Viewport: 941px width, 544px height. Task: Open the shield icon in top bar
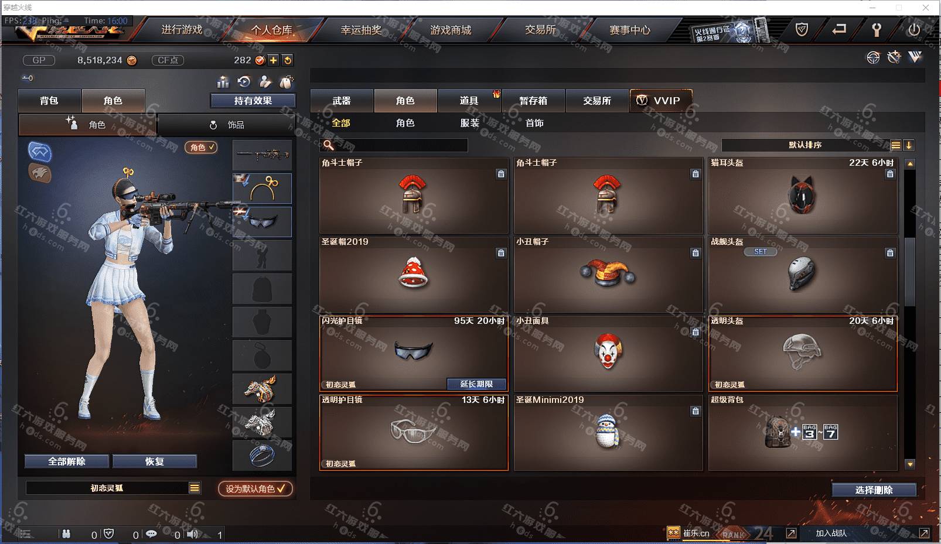tap(802, 29)
